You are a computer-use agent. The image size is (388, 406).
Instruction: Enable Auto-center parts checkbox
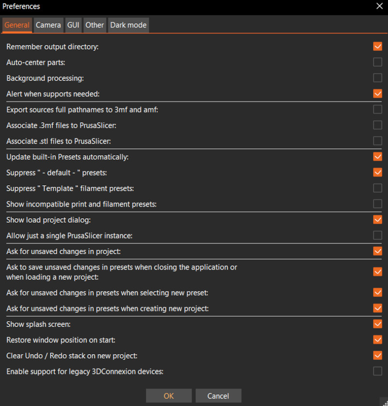[x=377, y=62]
